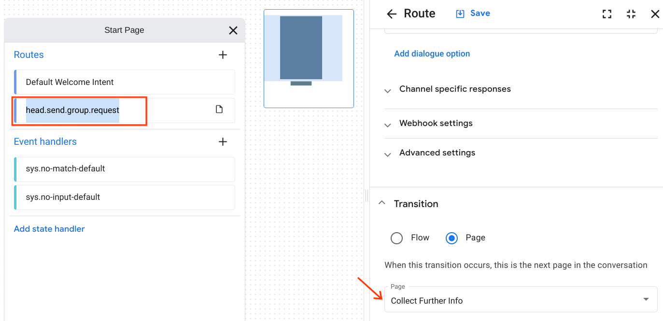Click the flow mini-map thumbnail

click(x=309, y=58)
